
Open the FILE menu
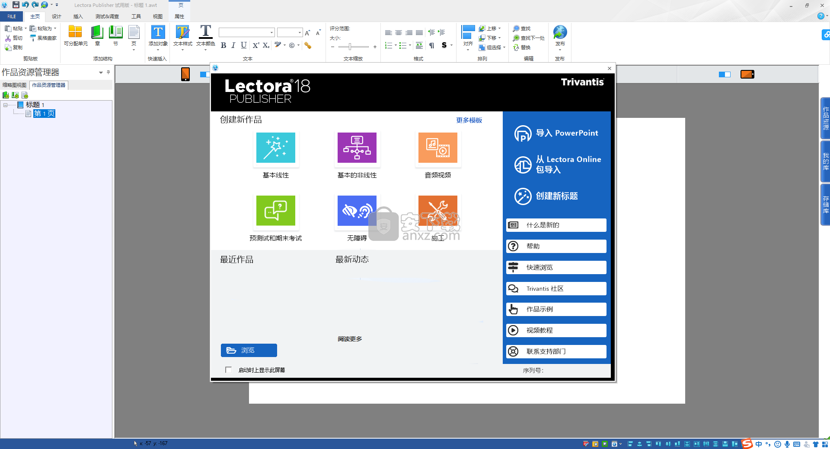click(12, 16)
